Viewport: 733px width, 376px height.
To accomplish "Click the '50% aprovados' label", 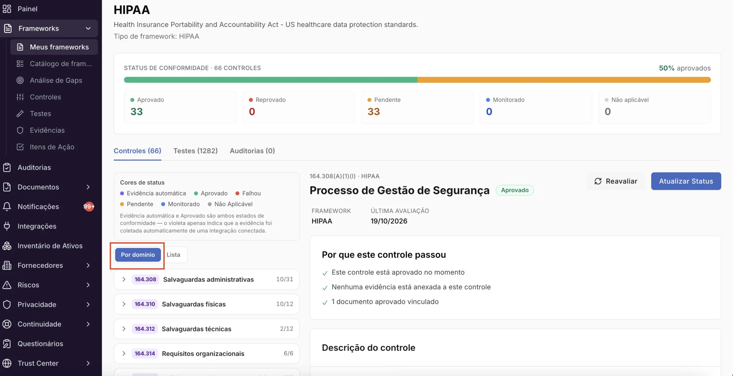I will point(685,68).
